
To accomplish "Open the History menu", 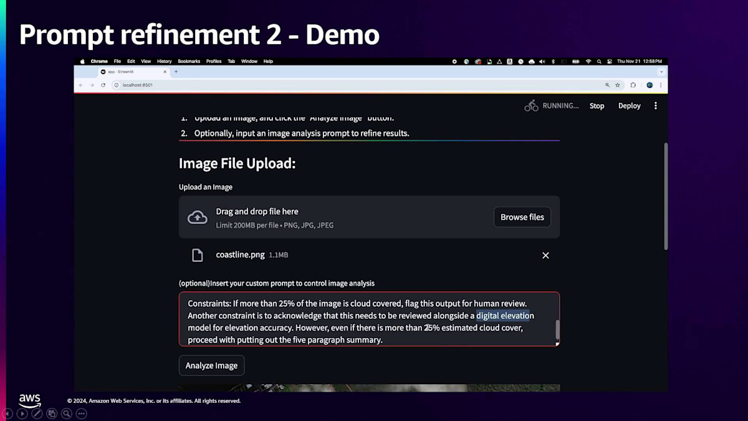I will pyautogui.click(x=165, y=61).
